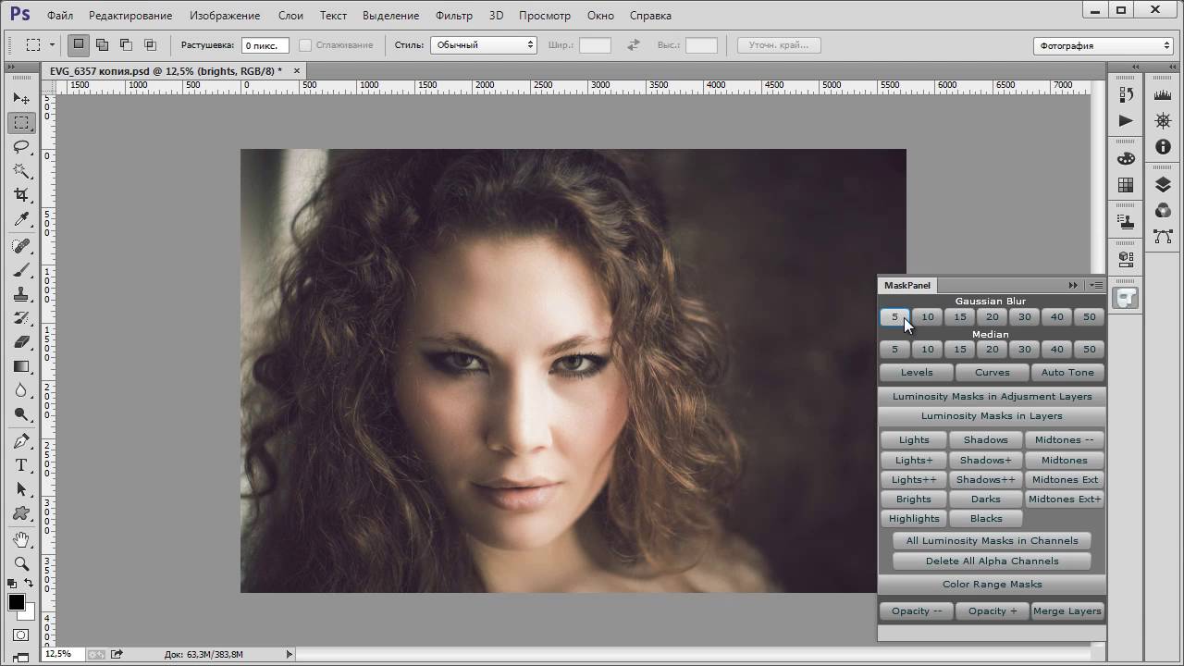
Task: Toggle the MaskPanel mask icon
Action: tap(1126, 298)
